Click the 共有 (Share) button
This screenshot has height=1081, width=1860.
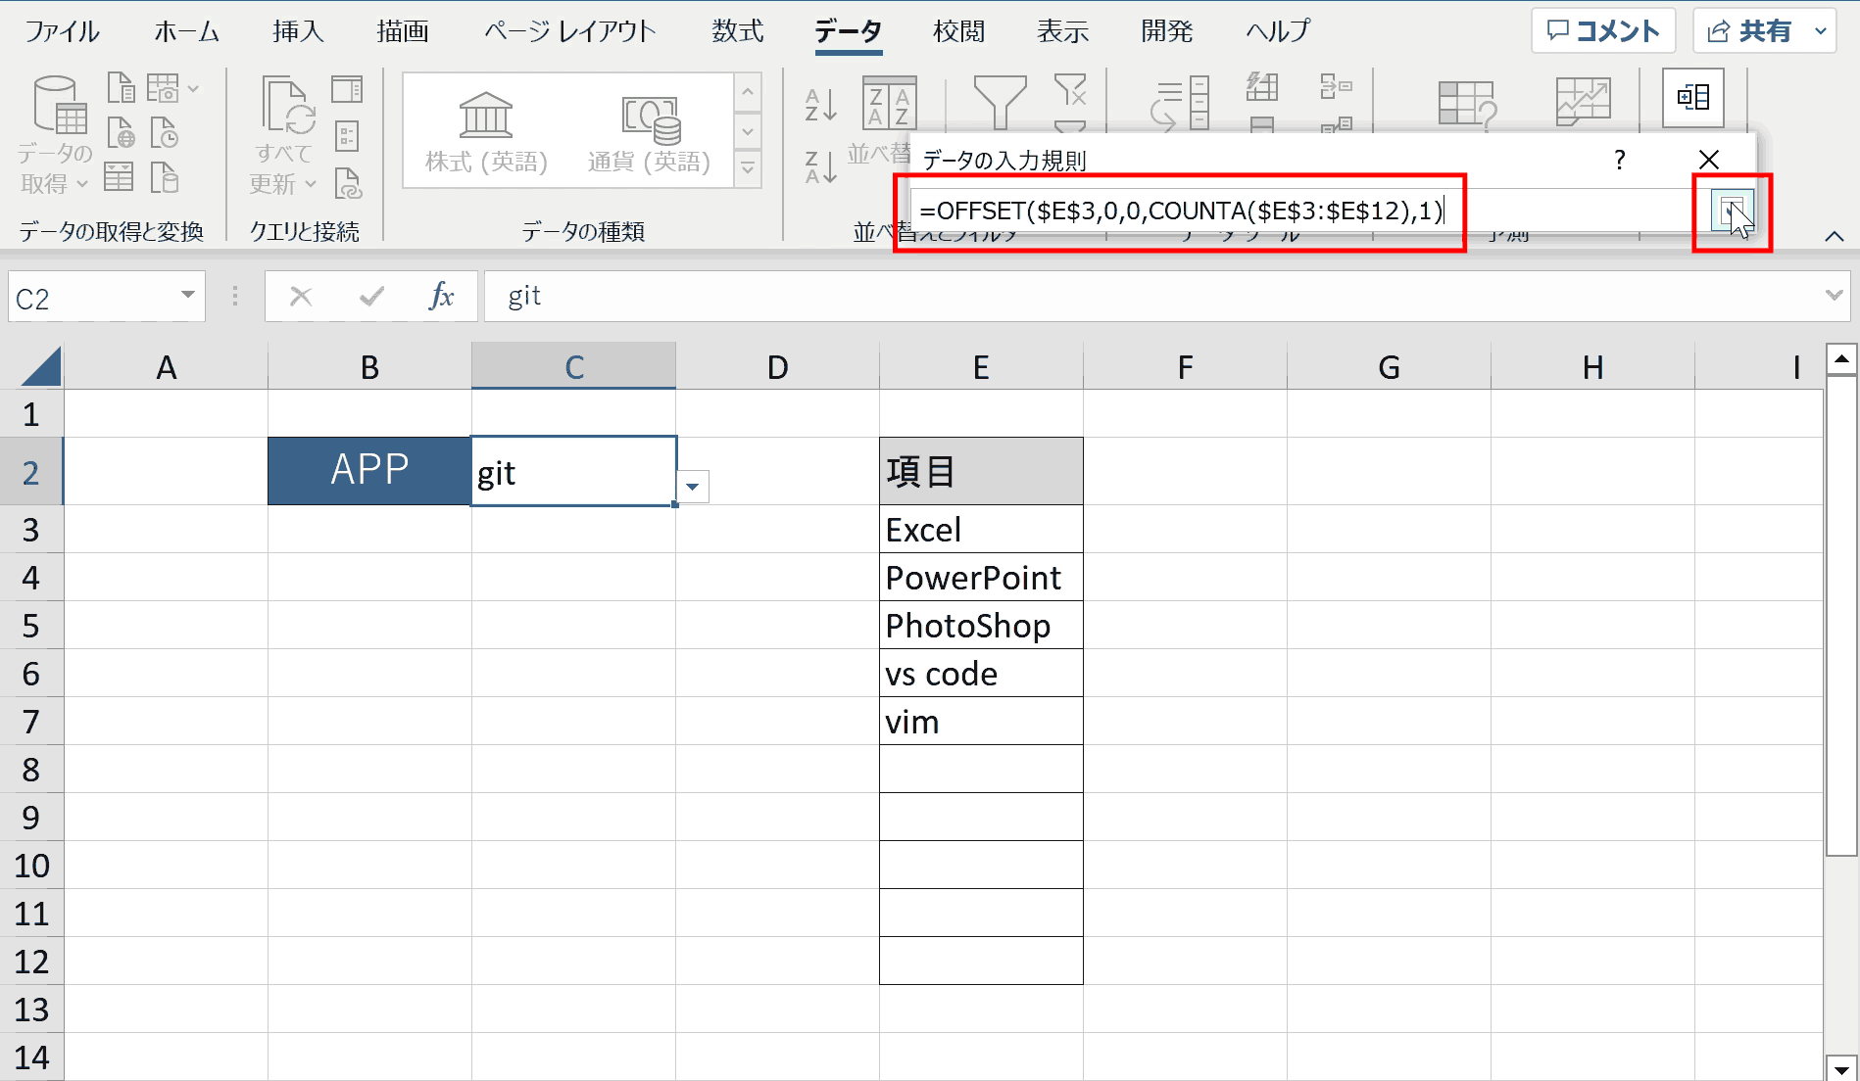[x=1750, y=31]
